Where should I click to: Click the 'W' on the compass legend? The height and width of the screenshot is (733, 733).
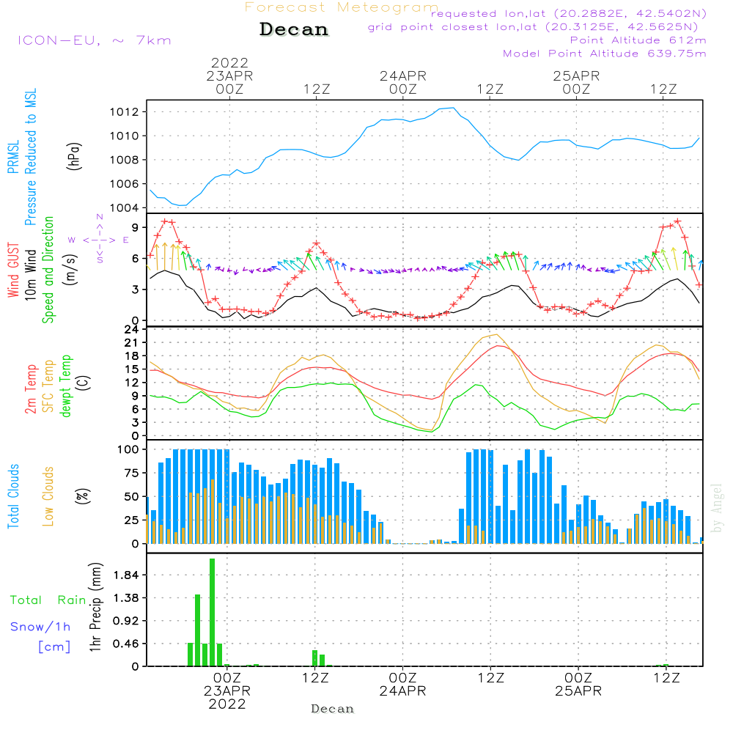tap(72, 240)
